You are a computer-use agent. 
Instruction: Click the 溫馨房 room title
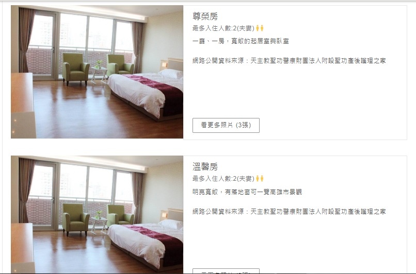205,167
